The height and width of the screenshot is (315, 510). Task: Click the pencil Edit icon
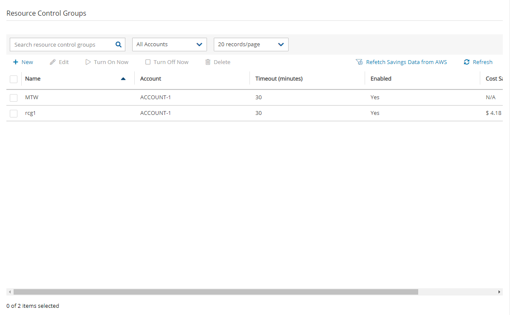[x=53, y=62]
